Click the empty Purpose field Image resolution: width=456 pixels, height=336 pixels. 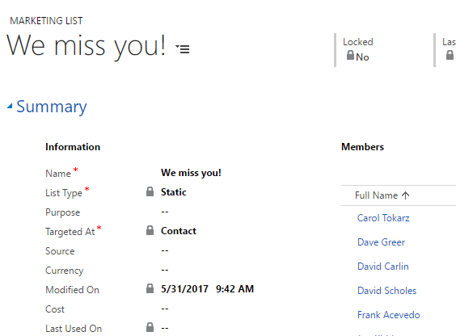click(165, 212)
